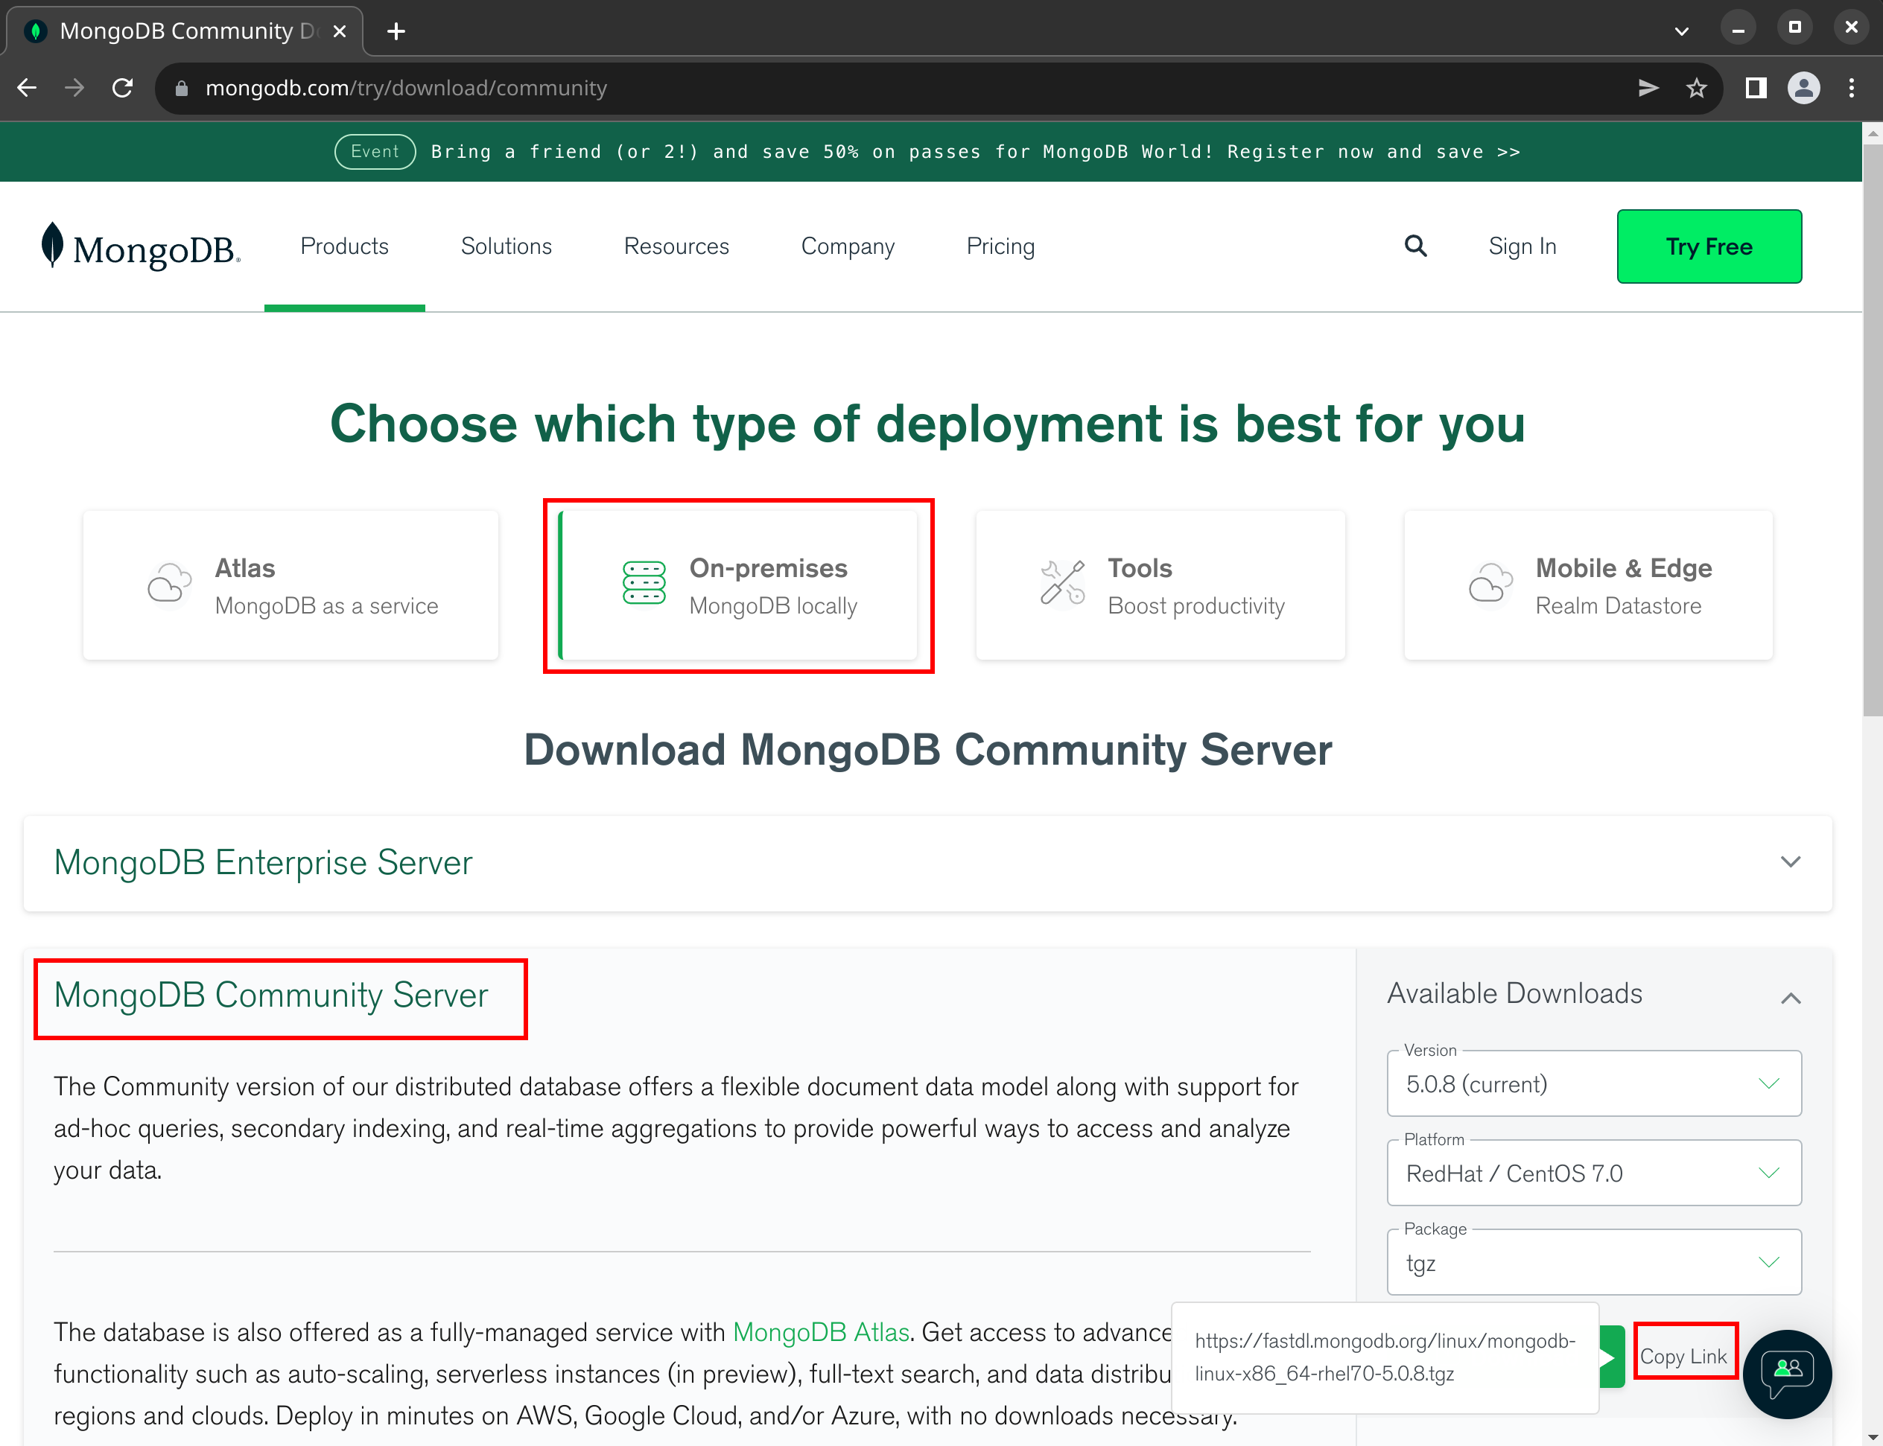Click the Tools wrench icon

(x=1062, y=584)
